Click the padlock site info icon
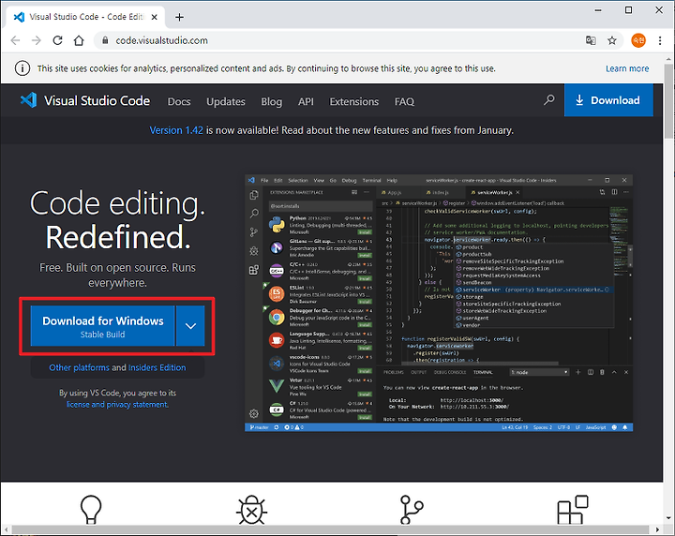Image resolution: width=675 pixels, height=536 pixels. click(x=105, y=40)
